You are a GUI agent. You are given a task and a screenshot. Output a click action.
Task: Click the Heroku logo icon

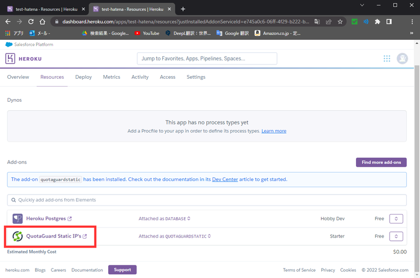click(10, 59)
